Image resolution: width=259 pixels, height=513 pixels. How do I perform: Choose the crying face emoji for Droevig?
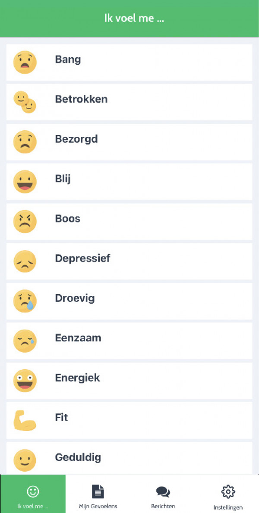tap(25, 301)
